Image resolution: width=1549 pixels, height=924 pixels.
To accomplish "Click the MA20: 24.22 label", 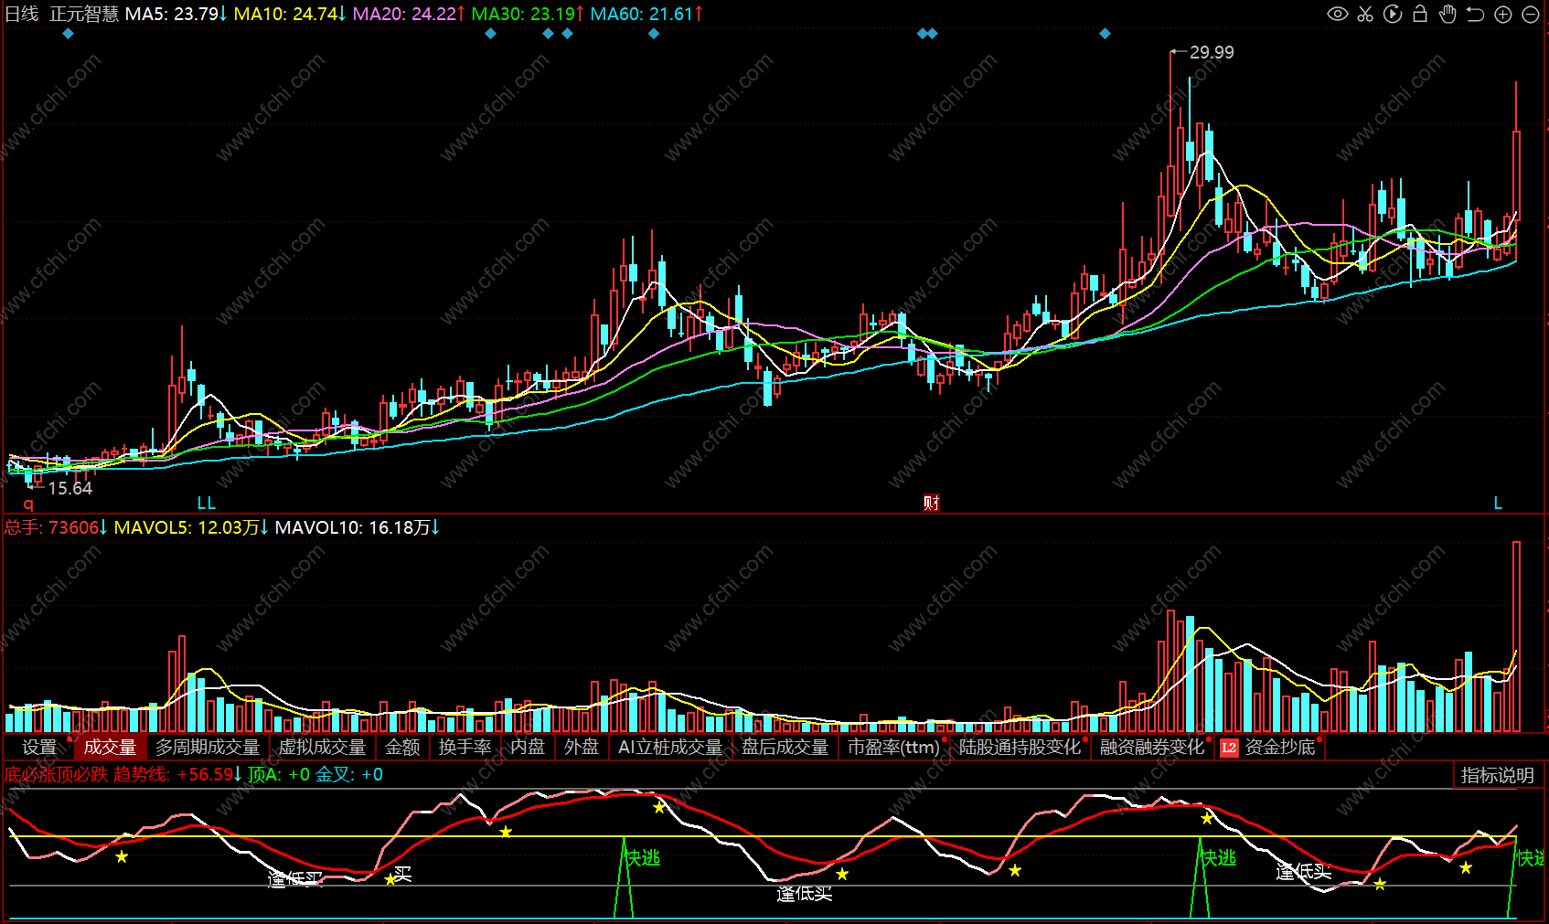I will [410, 14].
